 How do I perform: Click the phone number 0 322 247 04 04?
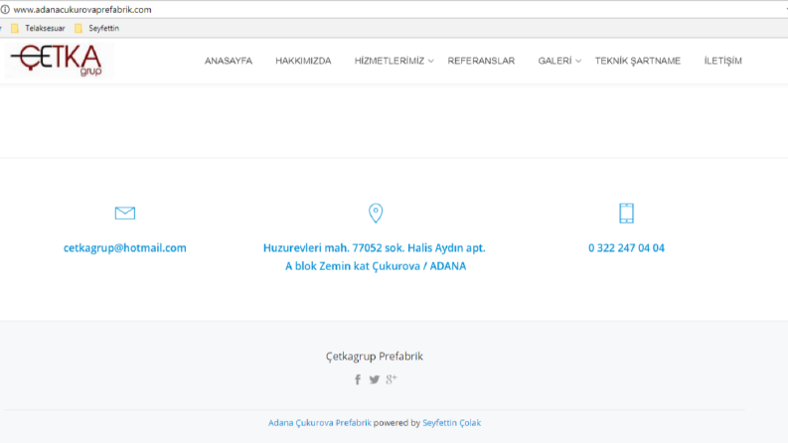coord(626,247)
